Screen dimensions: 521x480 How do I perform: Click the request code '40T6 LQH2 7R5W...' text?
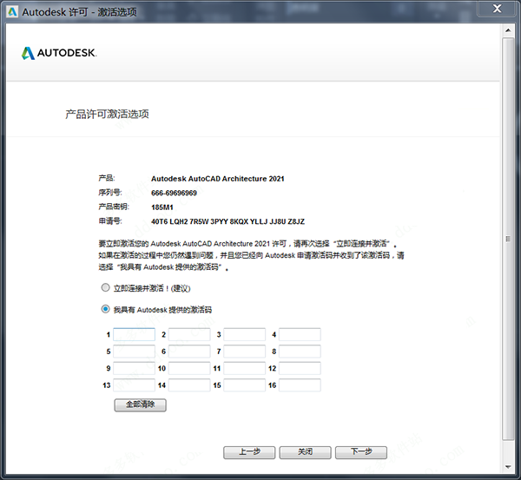click(228, 221)
